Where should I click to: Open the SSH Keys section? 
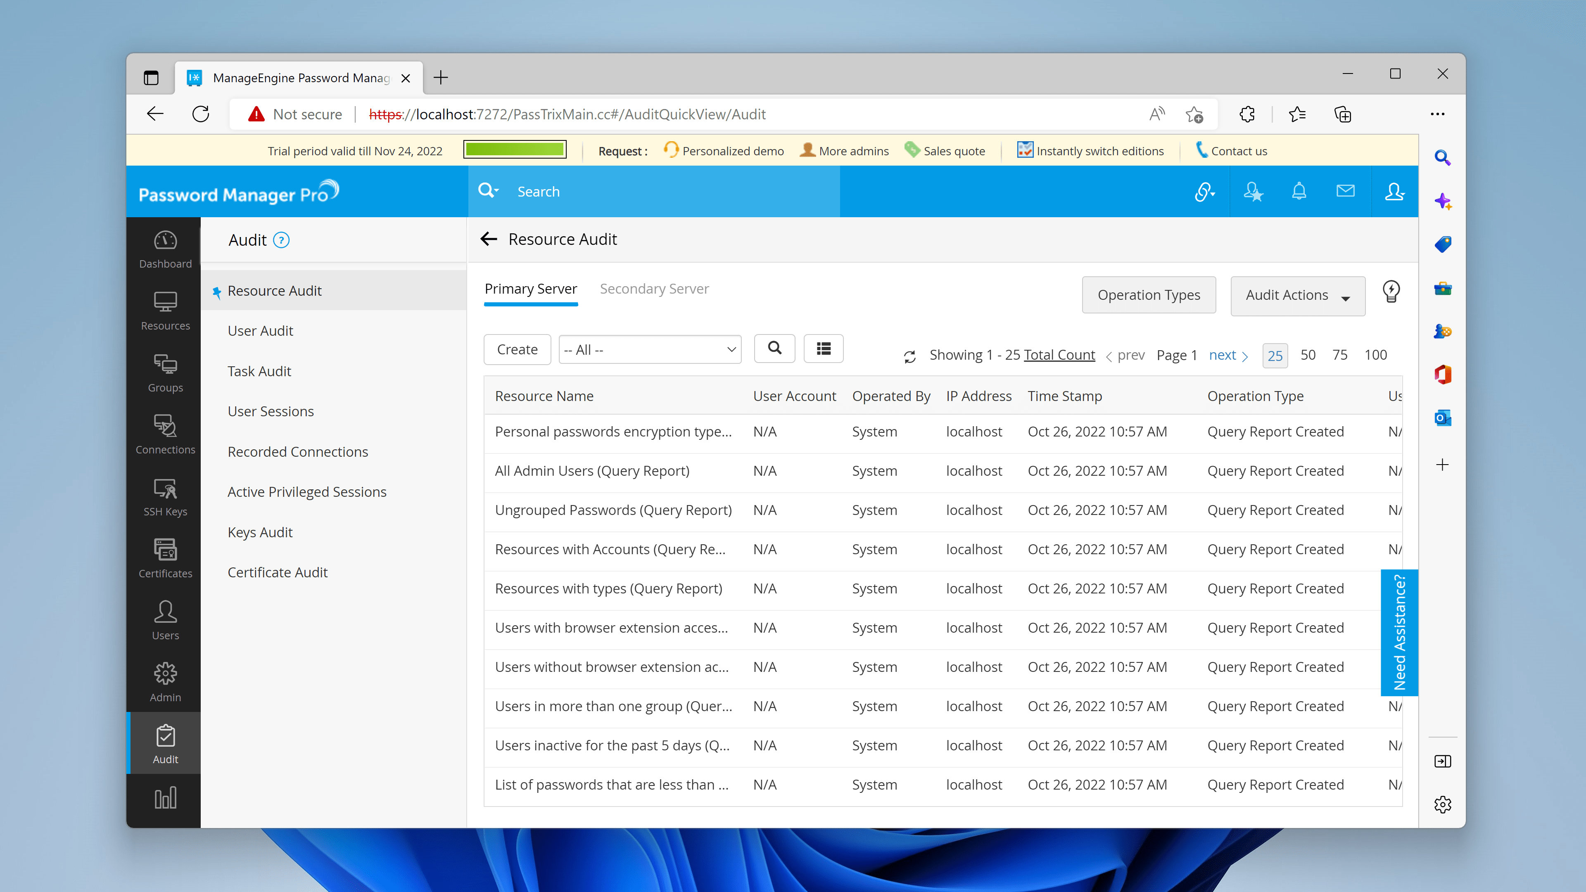coord(165,497)
